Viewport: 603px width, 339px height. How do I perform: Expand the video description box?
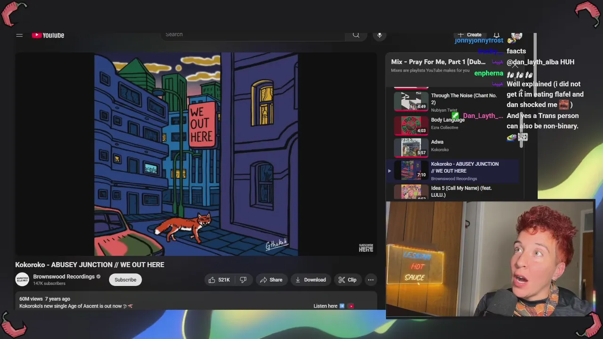point(196,301)
